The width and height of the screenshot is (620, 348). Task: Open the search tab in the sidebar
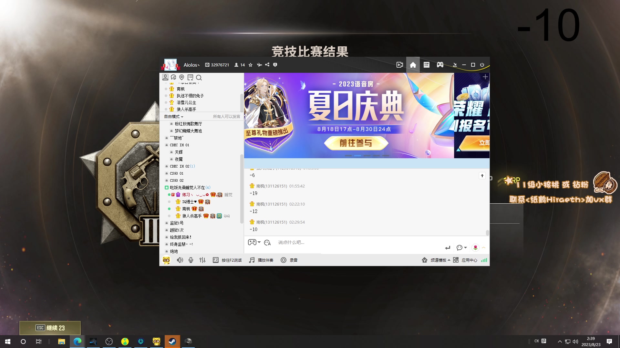[199, 78]
